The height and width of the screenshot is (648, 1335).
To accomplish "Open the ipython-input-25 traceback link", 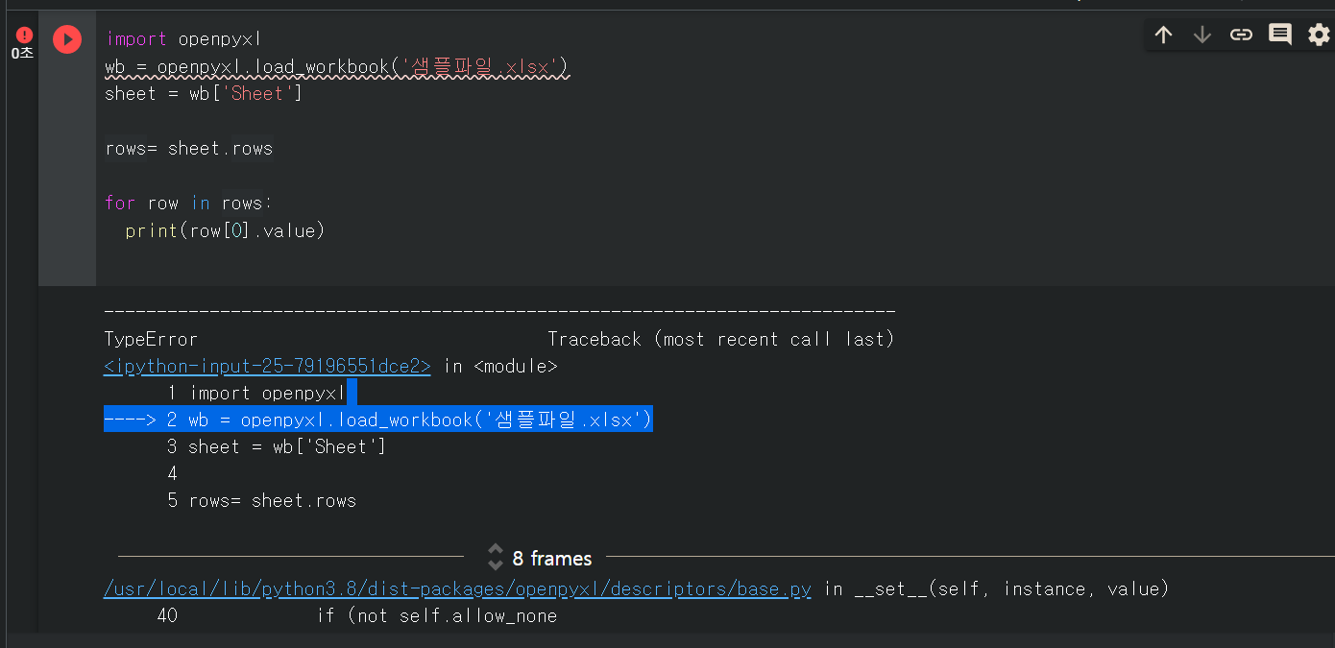I will coord(267,366).
